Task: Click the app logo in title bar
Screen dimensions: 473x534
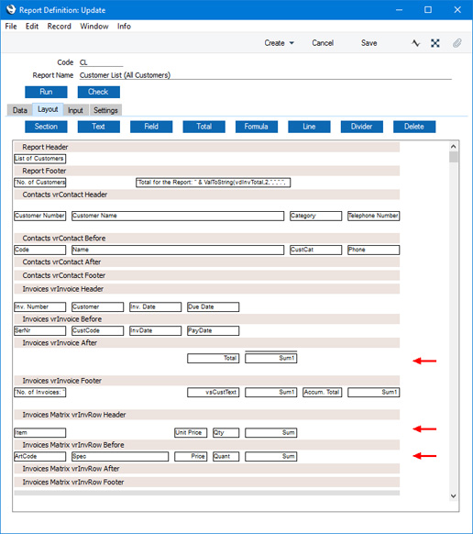Action: point(11,9)
